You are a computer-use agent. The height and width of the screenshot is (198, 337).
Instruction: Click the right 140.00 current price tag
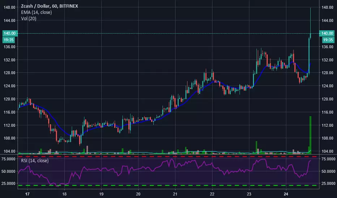click(x=327, y=33)
